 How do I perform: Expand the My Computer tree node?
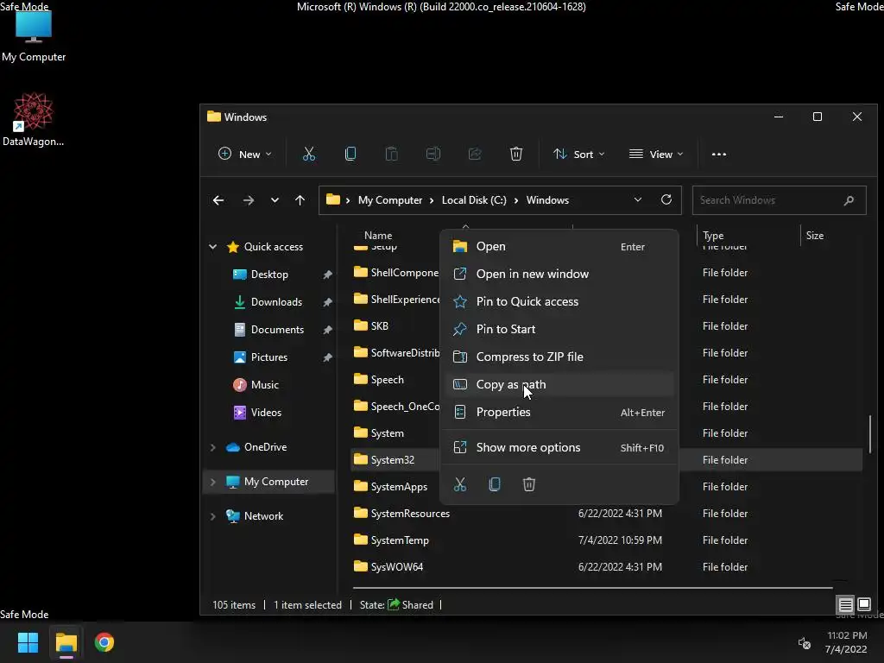pyautogui.click(x=213, y=482)
